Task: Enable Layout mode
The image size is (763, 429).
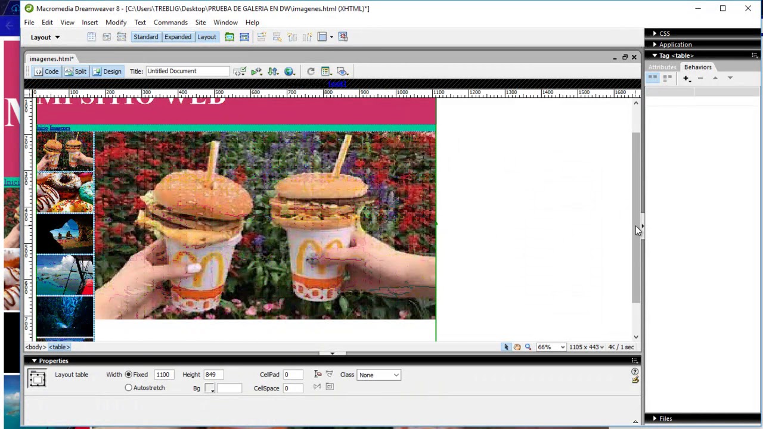Action: click(207, 37)
